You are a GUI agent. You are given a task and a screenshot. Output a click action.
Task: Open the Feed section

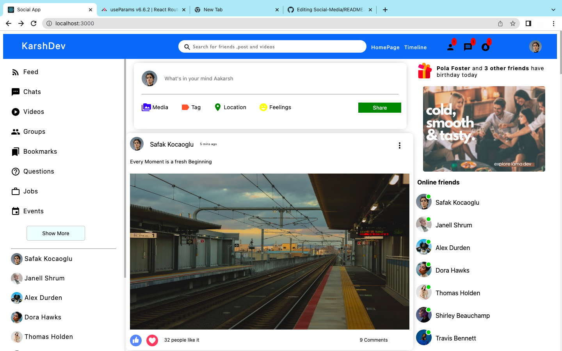coord(31,72)
